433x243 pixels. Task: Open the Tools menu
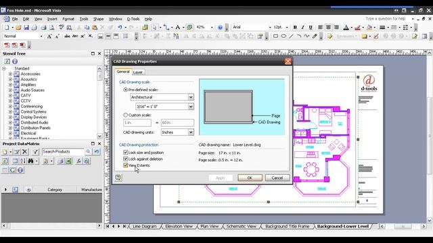coord(84,19)
